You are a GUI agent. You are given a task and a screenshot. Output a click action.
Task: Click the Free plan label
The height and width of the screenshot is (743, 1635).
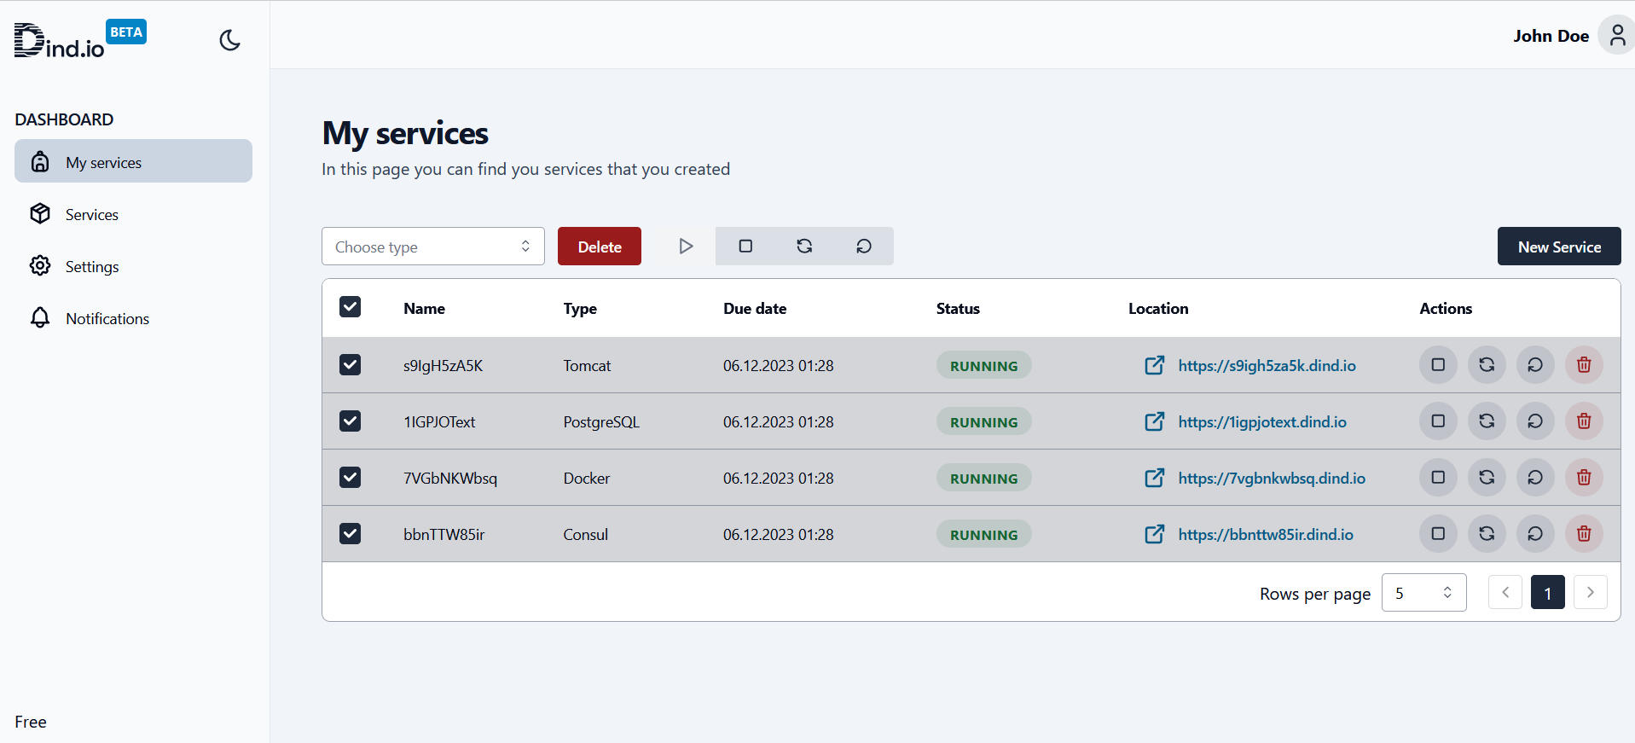[31, 722]
